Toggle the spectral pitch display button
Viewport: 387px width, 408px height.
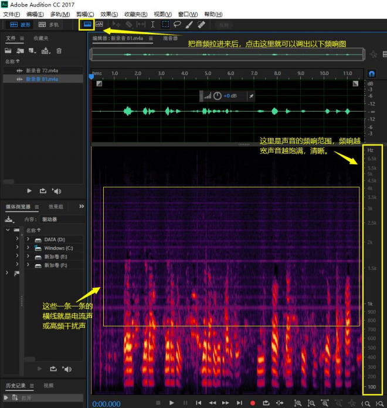99,25
